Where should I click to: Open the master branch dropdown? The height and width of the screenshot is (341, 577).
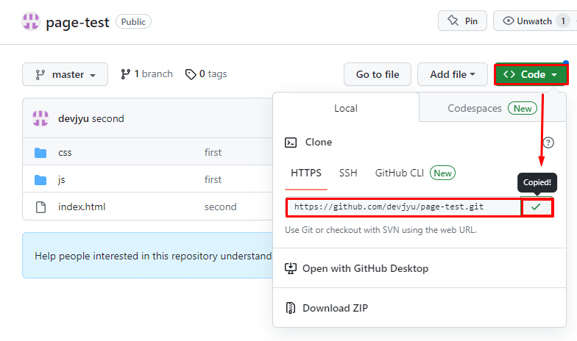click(x=65, y=74)
